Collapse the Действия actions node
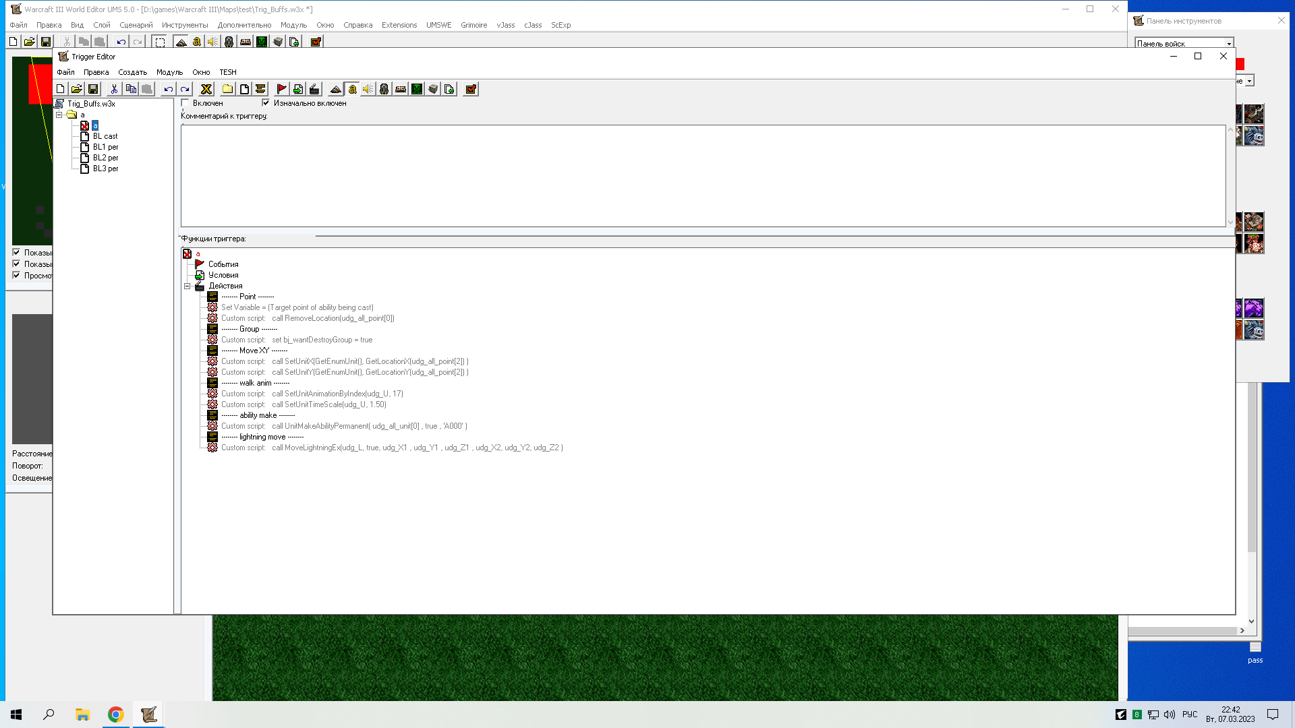This screenshot has width=1295, height=728. coord(188,286)
